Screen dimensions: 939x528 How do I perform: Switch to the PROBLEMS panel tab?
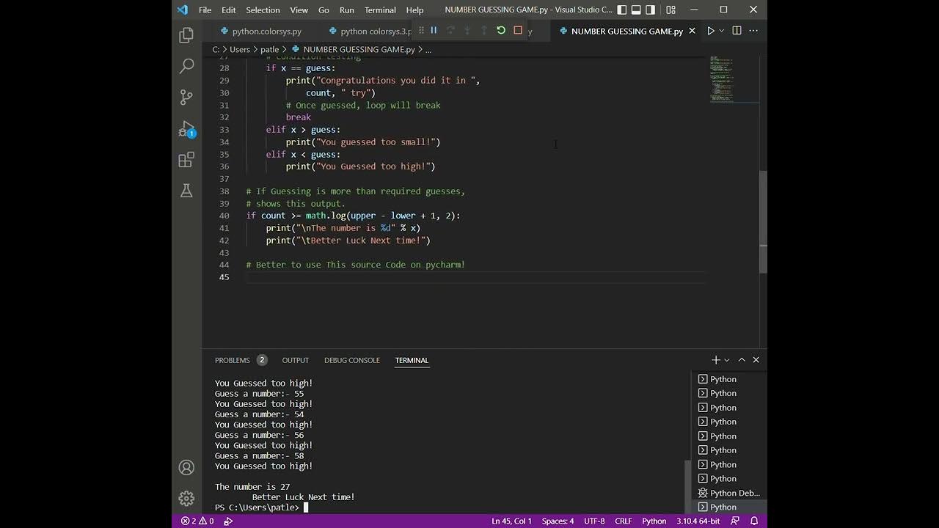coord(241,360)
